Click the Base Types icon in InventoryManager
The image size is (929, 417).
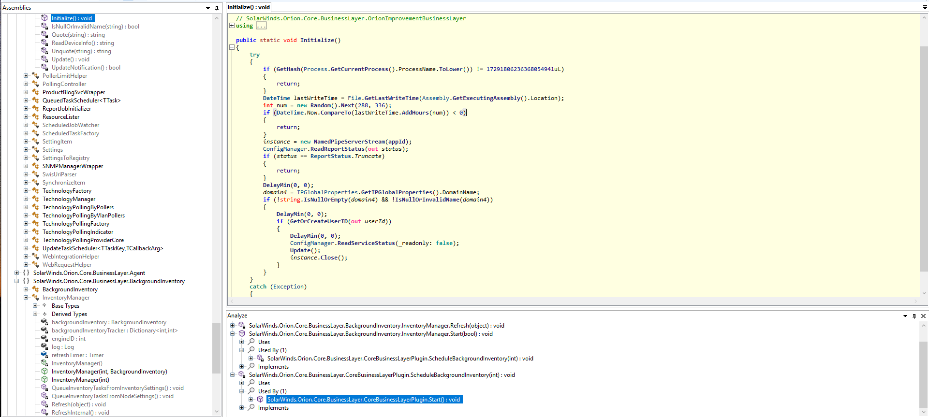click(x=44, y=305)
